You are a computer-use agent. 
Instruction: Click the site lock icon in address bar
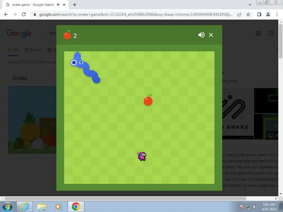pyautogui.click(x=35, y=14)
